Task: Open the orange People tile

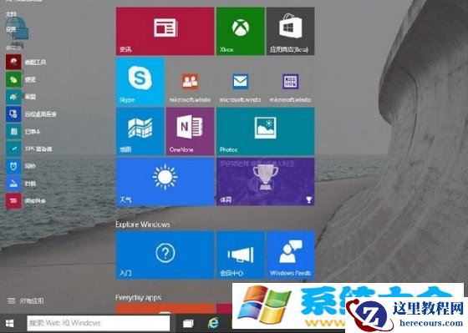Action: click(190, 82)
